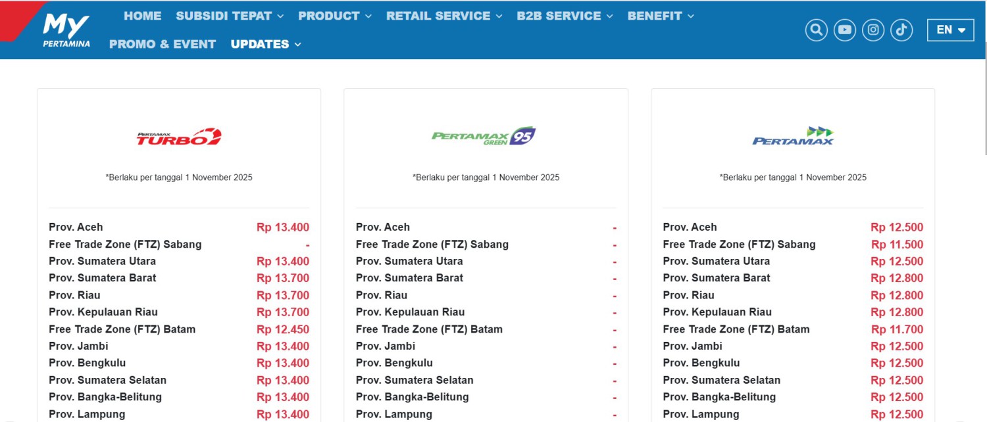Screen dimensions: 987x422
Task: Open the BENEFIT menu item
Action: (654, 16)
